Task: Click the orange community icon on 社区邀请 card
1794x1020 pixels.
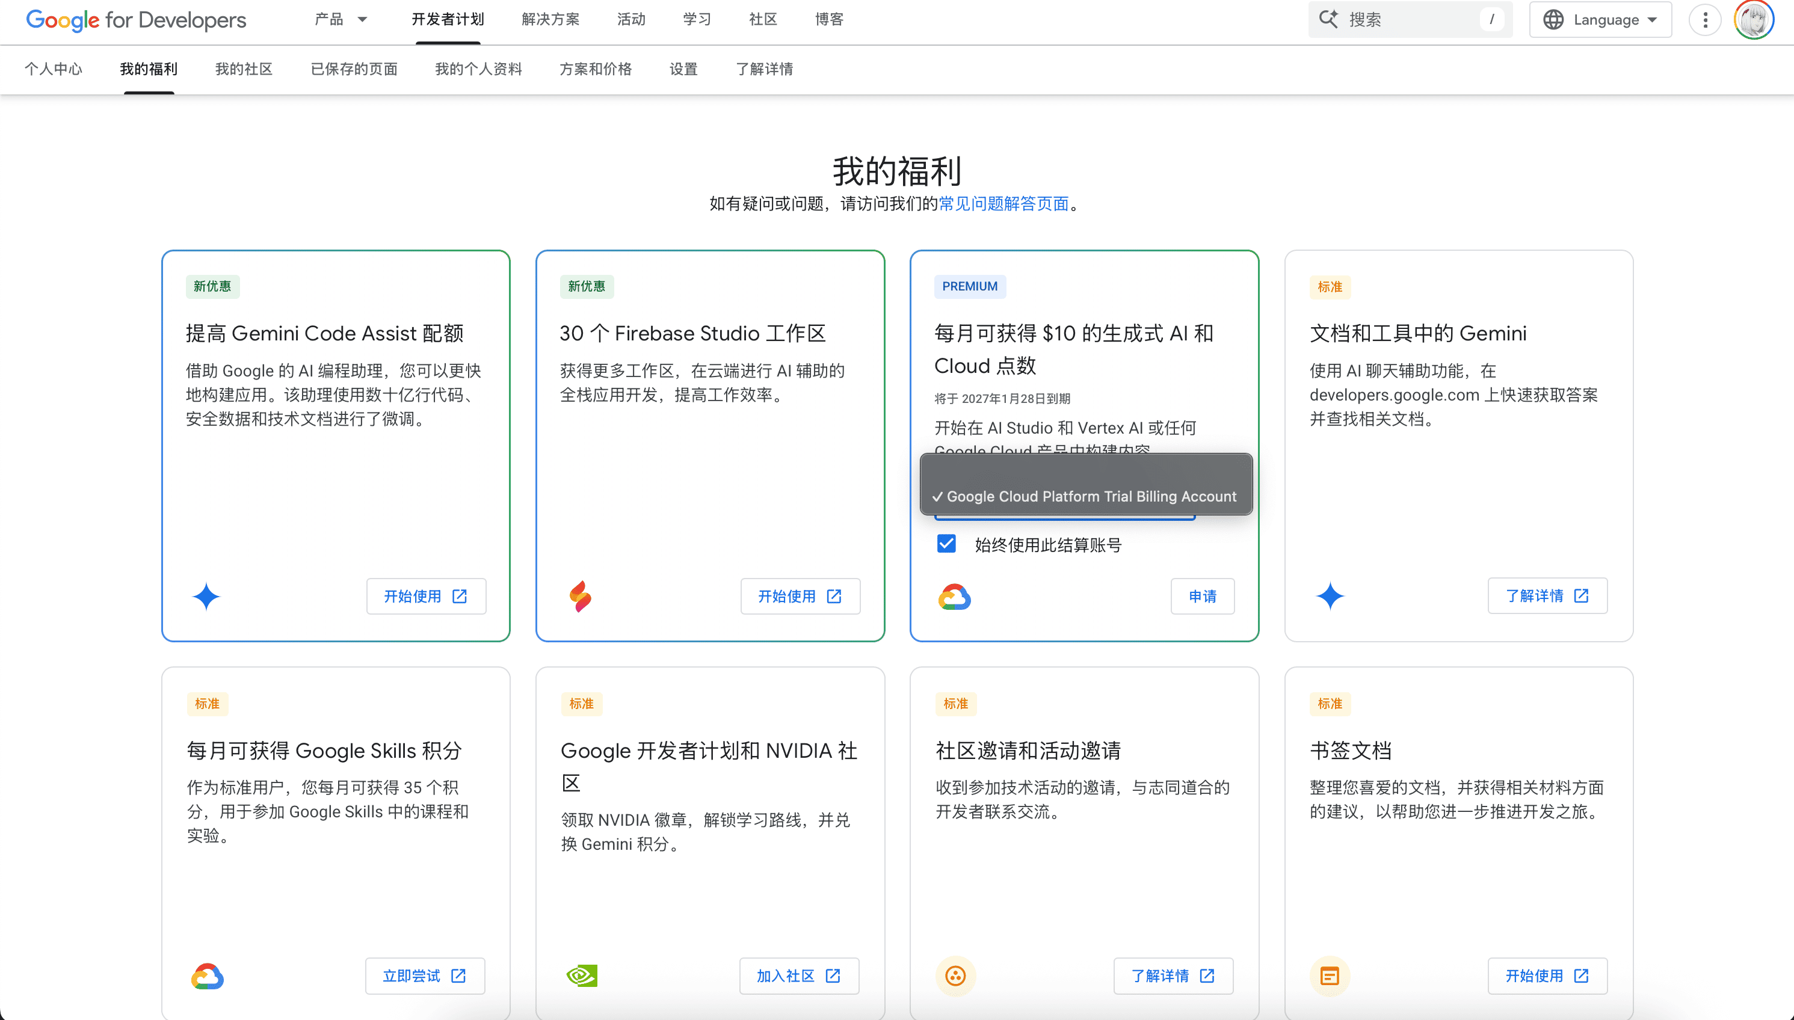Action: [956, 976]
